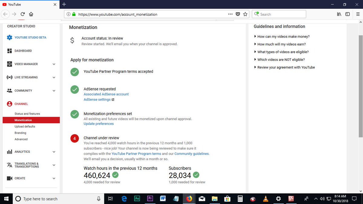The image size is (363, 204).
Task: Click the green check next to 460,624
Action: pos(115,175)
